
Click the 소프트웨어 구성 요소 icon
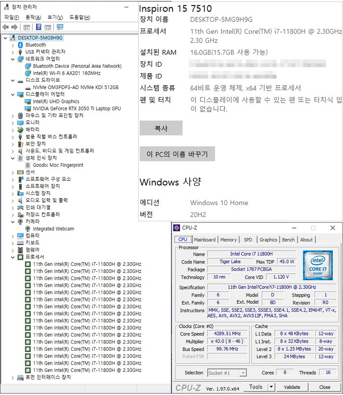21,180
